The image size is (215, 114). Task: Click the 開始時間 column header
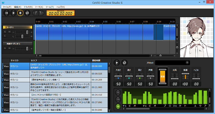[100, 61]
